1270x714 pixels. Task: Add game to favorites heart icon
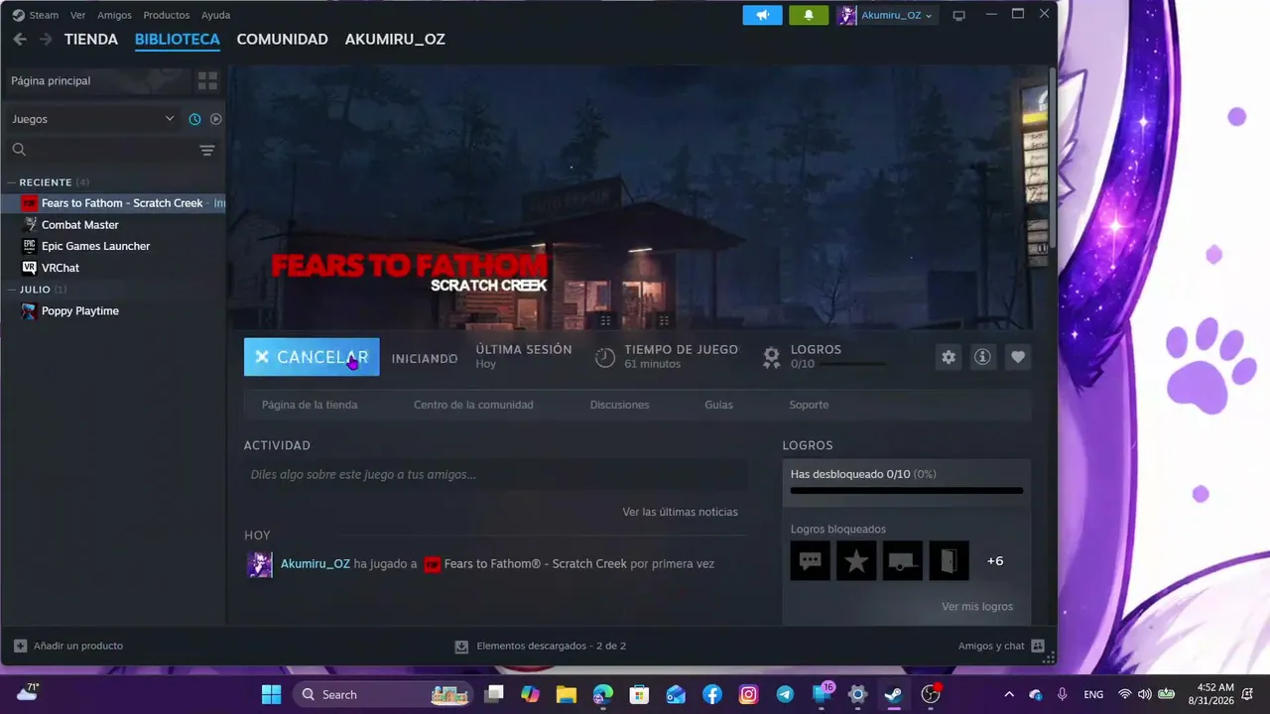pos(1017,357)
